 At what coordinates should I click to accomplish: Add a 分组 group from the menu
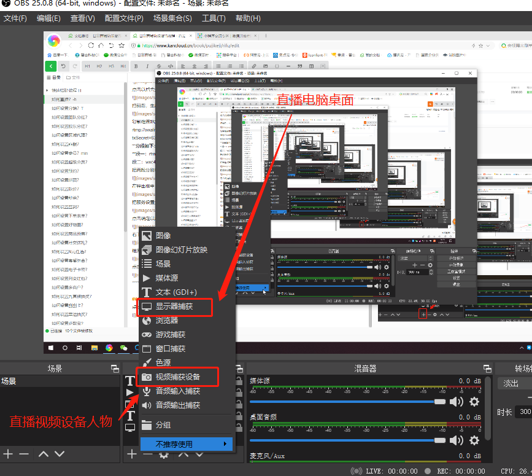187,425
